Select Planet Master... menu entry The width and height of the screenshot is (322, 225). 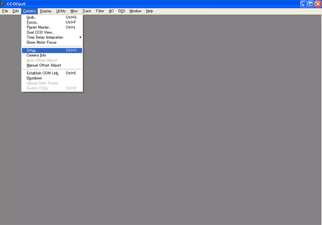52,27
